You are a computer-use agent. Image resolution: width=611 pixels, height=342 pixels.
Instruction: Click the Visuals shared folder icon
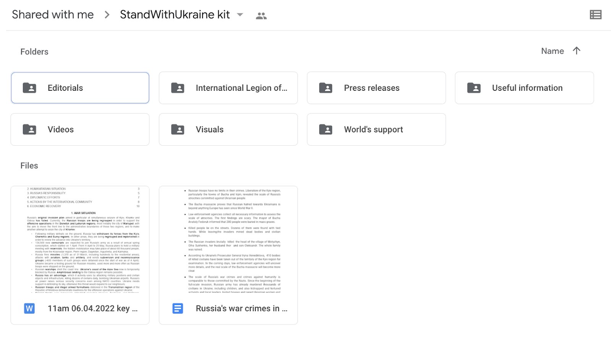pos(178,130)
